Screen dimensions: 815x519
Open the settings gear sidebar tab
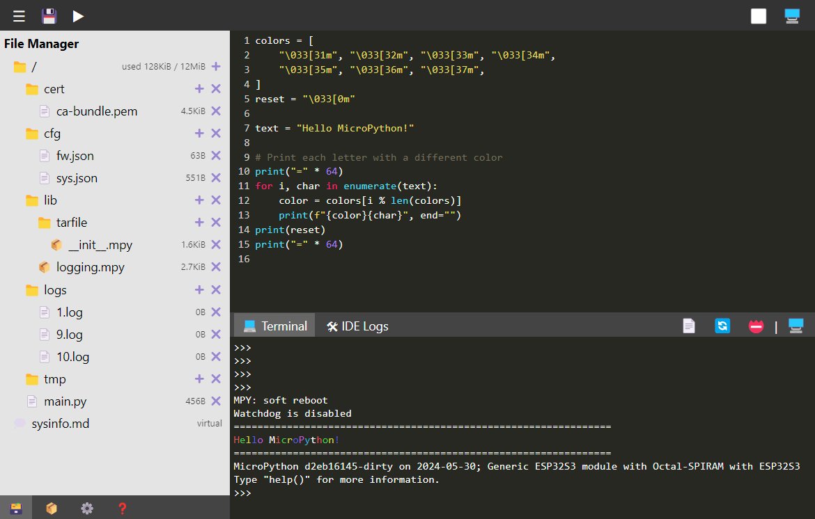click(x=87, y=508)
